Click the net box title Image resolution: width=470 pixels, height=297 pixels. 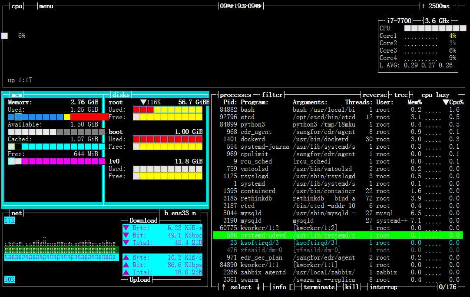point(17,213)
